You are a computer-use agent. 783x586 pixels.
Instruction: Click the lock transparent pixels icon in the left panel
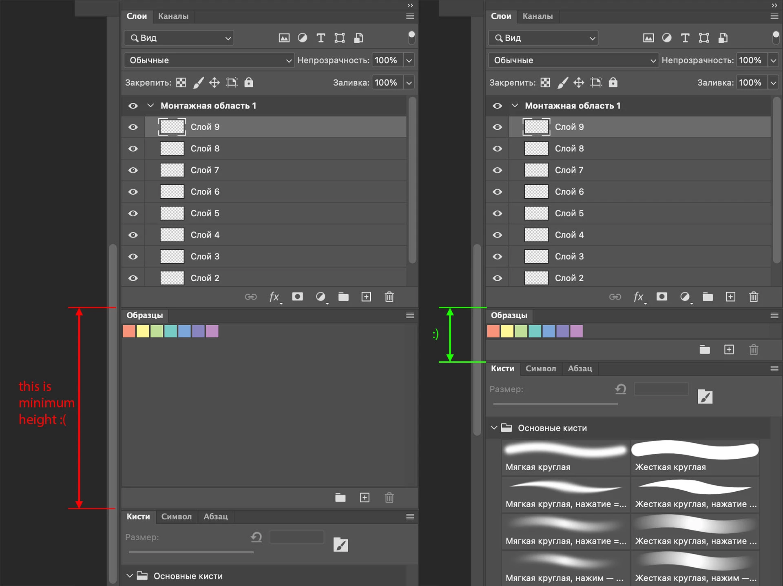point(181,82)
